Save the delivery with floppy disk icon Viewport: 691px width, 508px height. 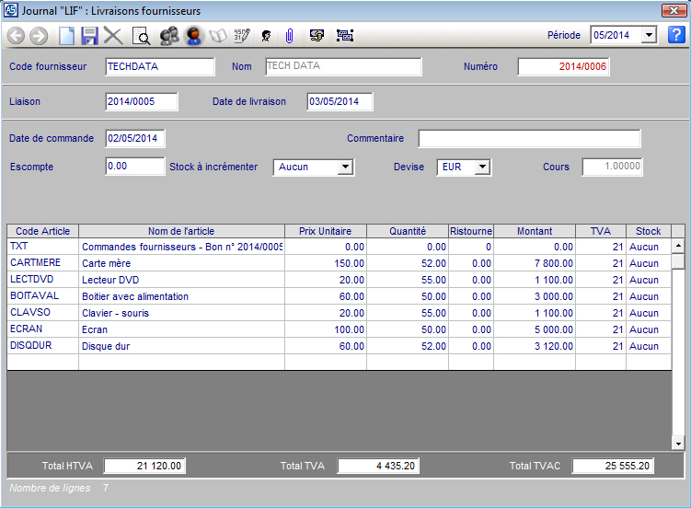89,36
